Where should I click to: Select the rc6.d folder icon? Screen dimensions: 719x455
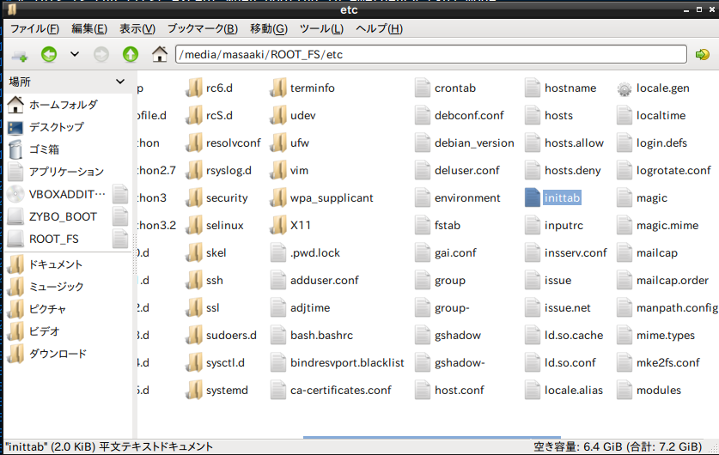(194, 88)
